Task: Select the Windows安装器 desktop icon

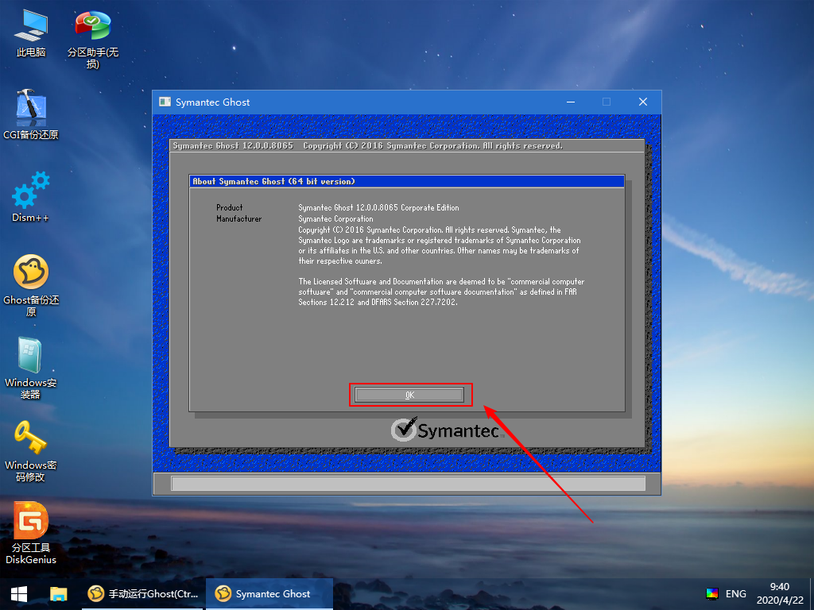Action: 31,369
